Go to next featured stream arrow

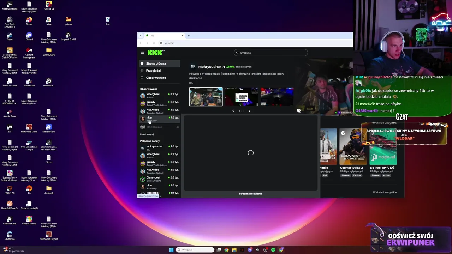(249, 111)
